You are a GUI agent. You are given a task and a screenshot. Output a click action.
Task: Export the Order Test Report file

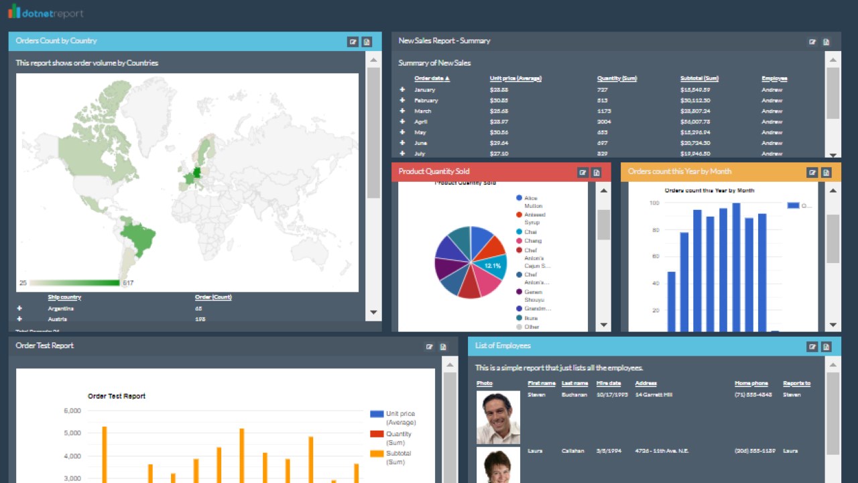tap(443, 347)
